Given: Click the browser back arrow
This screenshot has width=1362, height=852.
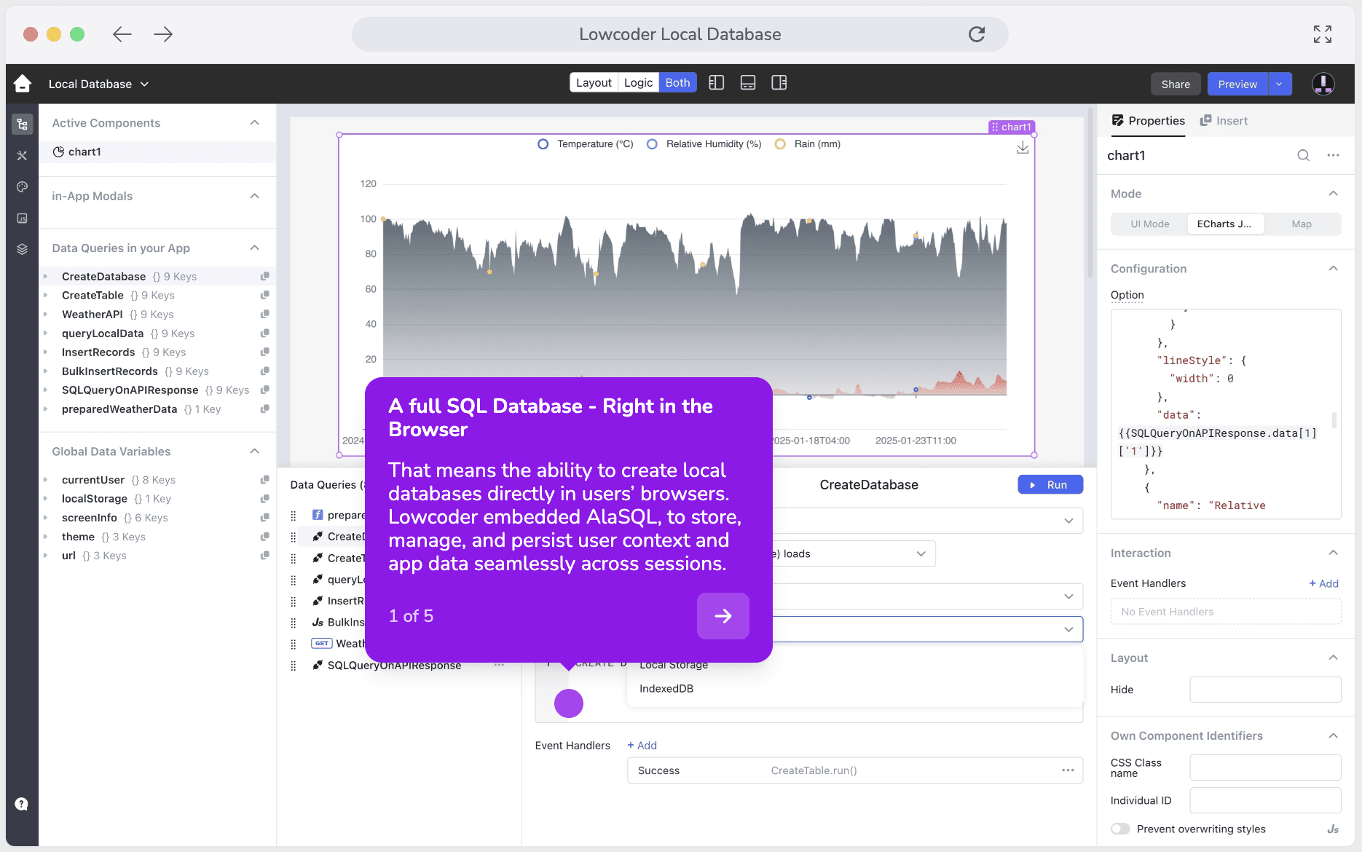Looking at the screenshot, I should (122, 34).
